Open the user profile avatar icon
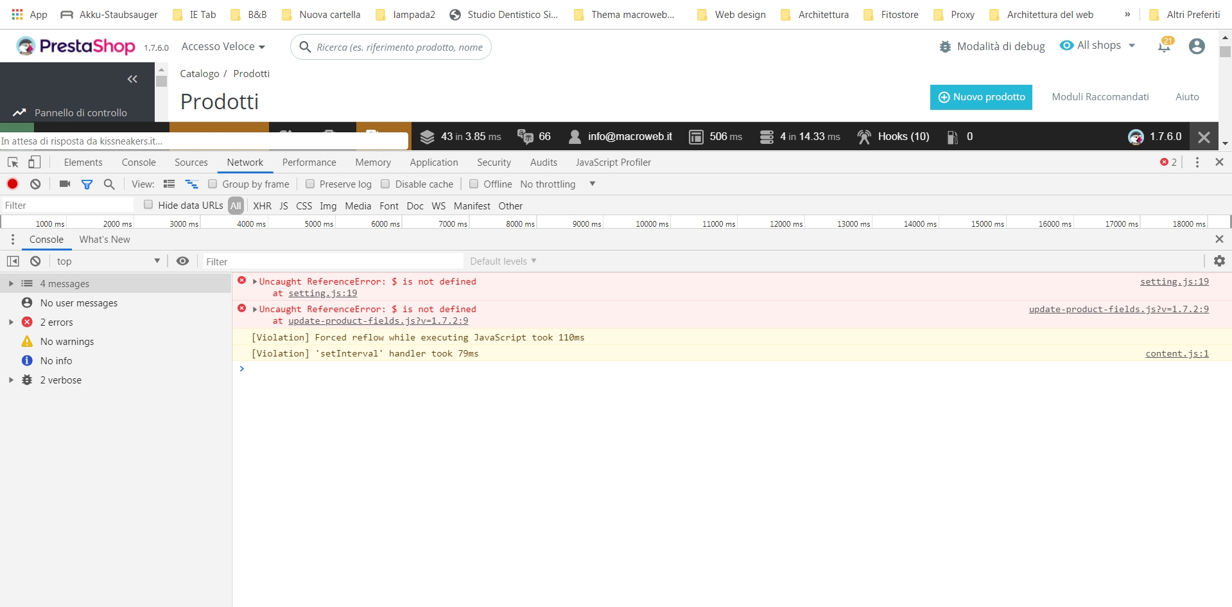The width and height of the screenshot is (1232, 607). coord(1197,46)
